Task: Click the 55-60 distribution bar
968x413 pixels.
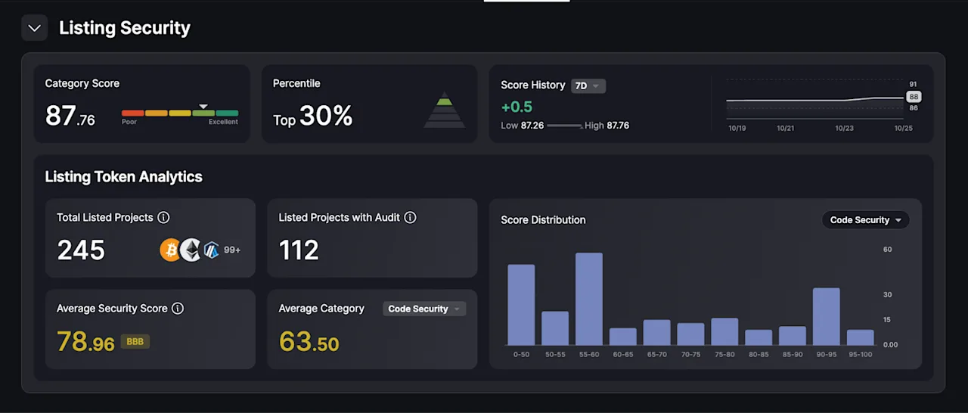Action: point(589,299)
